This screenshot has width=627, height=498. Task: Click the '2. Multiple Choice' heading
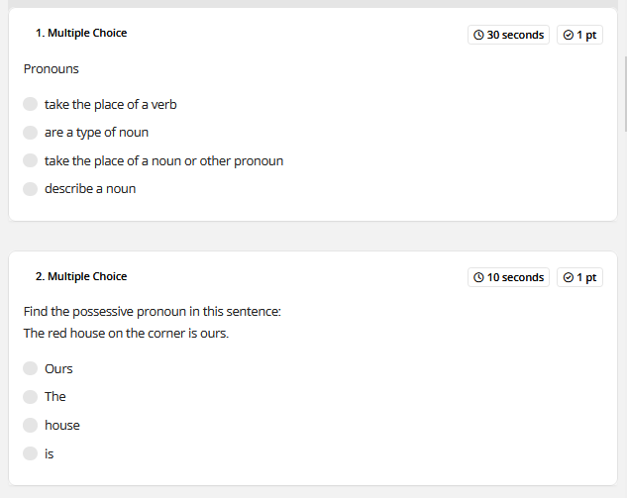coord(81,276)
